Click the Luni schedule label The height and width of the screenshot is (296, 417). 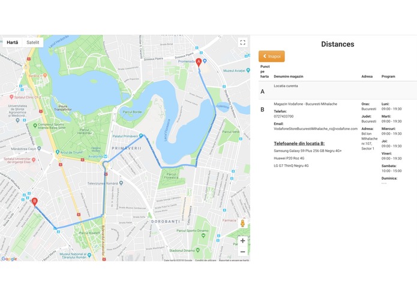(385, 104)
